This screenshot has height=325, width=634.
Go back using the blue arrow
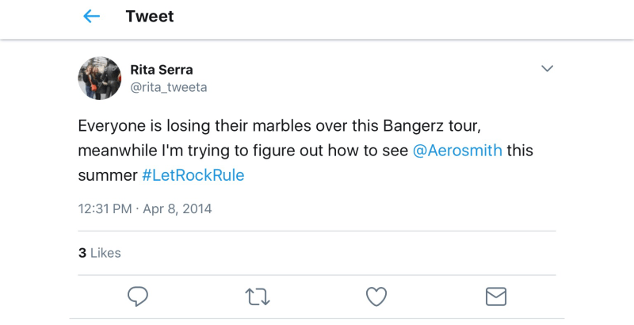92,17
